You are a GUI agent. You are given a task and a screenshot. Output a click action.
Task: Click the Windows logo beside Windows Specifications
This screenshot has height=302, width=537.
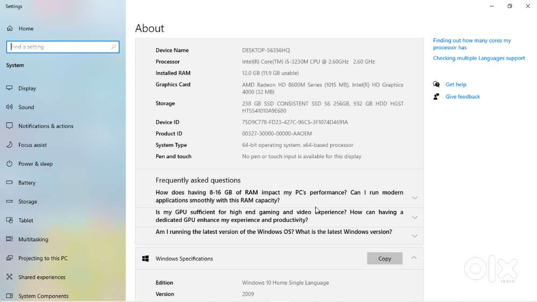[145, 258]
